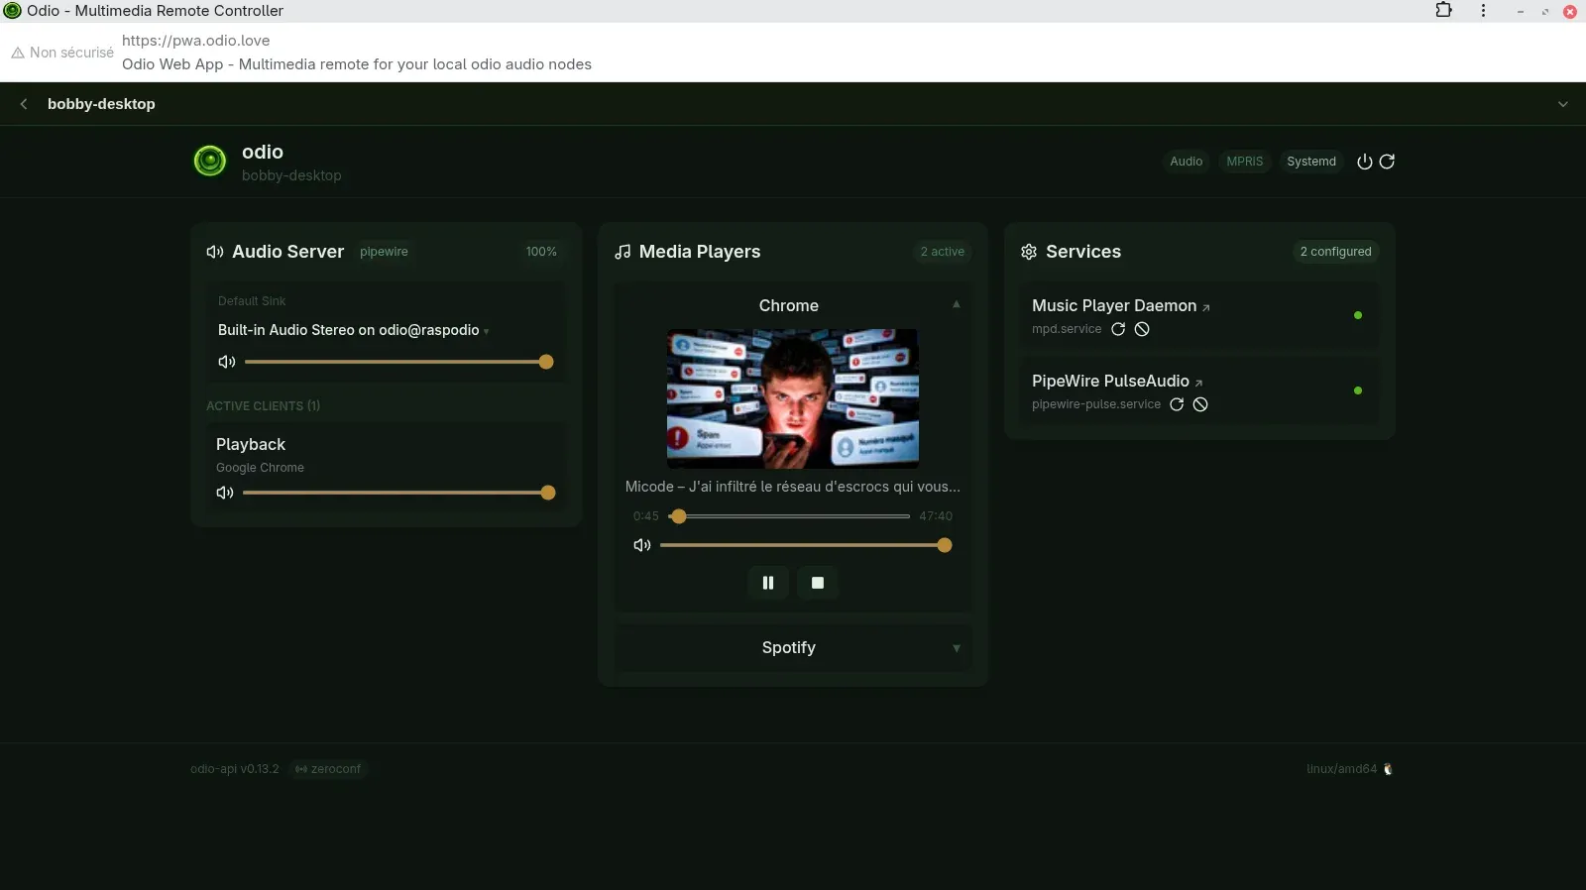This screenshot has height=890, width=1586.
Task: Click the https://pwa.odio.love address
Action: pyautogui.click(x=196, y=41)
